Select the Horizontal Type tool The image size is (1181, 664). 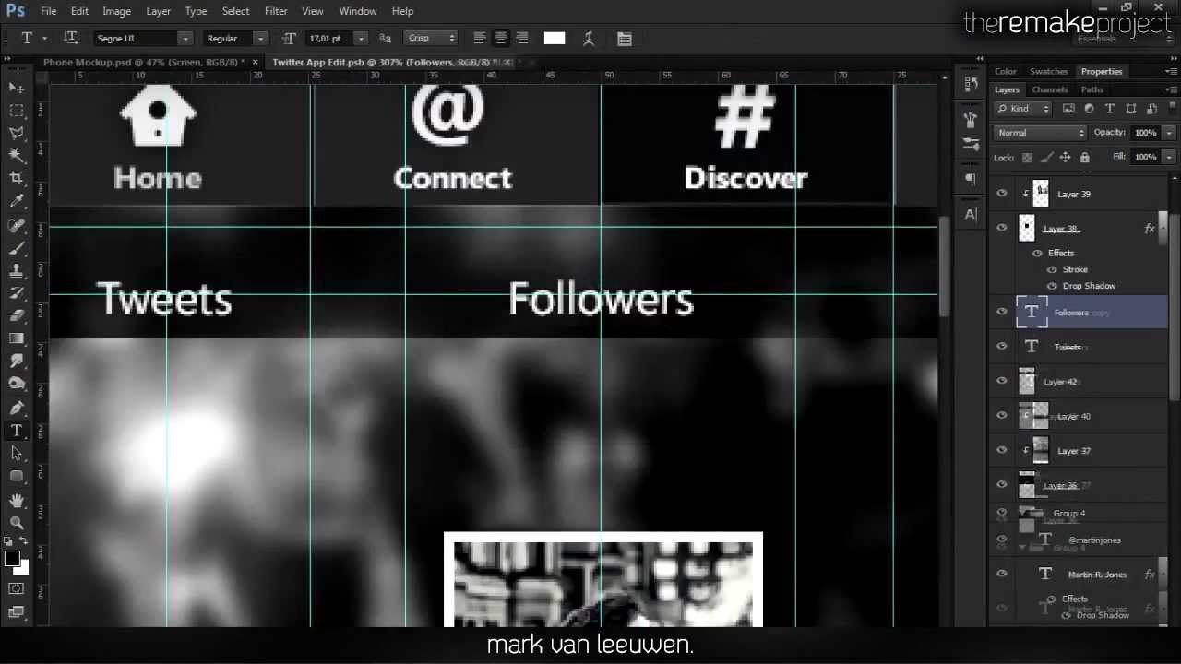17,431
